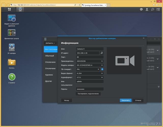Open the main menu grid icon

9,9
